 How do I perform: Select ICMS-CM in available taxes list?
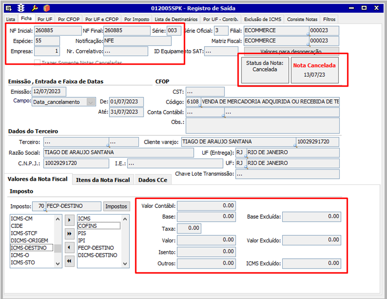click(22, 219)
